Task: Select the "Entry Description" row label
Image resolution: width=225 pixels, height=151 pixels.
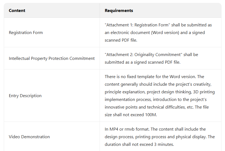Action: [x=25, y=96]
